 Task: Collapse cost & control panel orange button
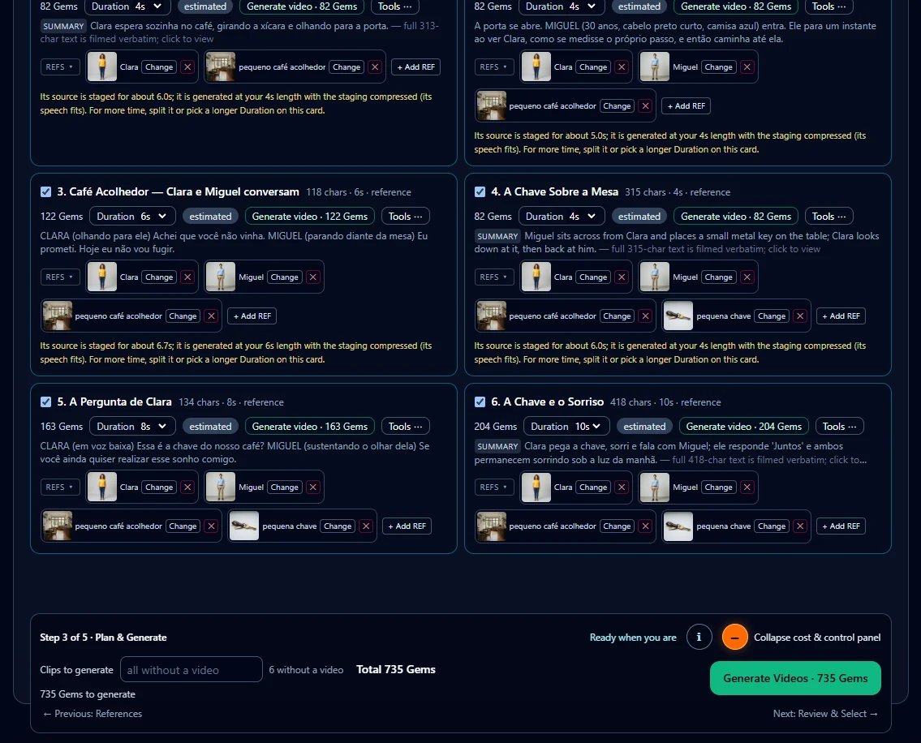point(735,638)
